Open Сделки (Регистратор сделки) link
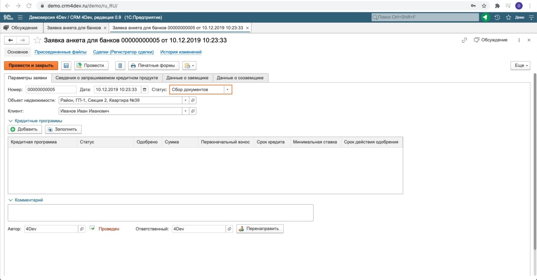Screen dimensions: 537x280 tap(123, 52)
